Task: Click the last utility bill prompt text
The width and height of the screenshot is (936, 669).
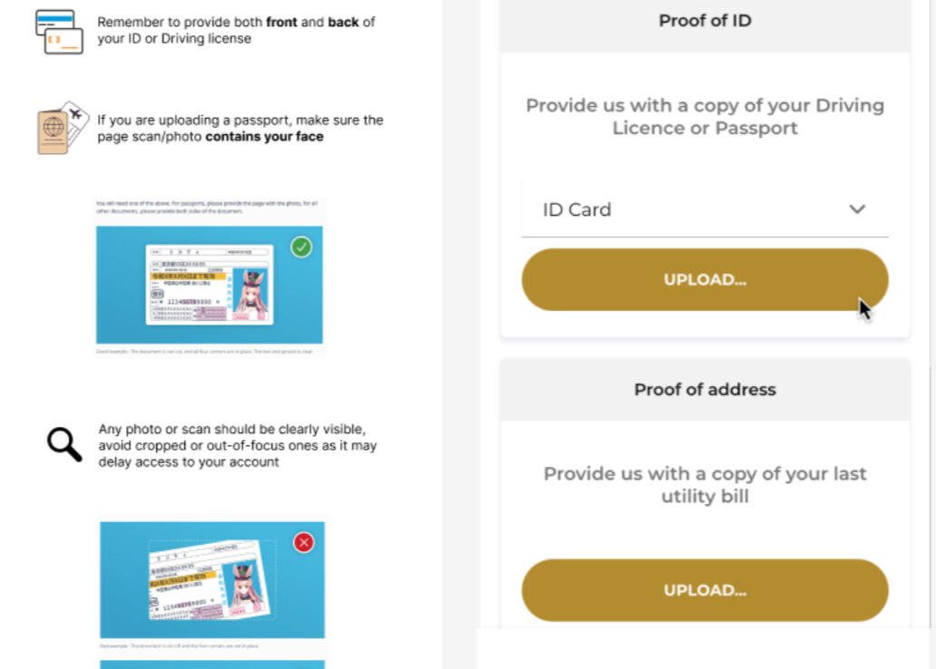Action: coord(705,485)
